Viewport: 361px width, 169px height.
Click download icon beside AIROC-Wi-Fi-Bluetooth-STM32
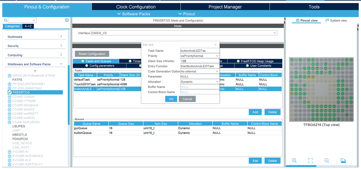(9, 75)
